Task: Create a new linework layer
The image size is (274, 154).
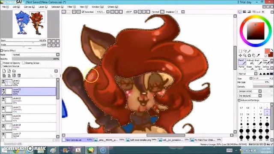Action: click(9, 71)
